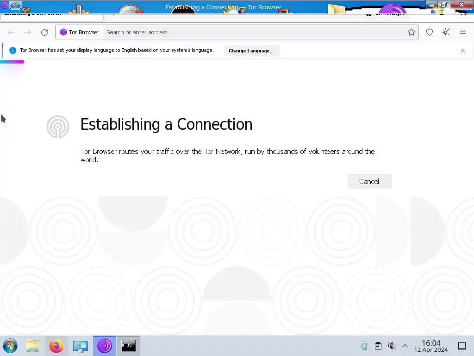
Task: Click the pin window title bar icon
Action: [x=15, y=5]
